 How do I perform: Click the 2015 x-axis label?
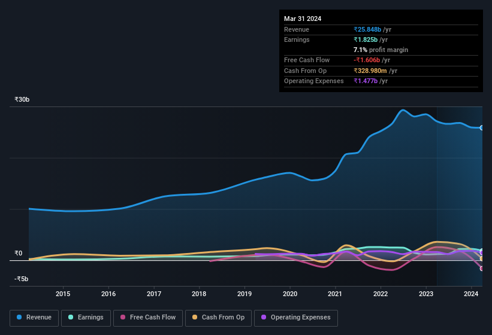(63, 294)
